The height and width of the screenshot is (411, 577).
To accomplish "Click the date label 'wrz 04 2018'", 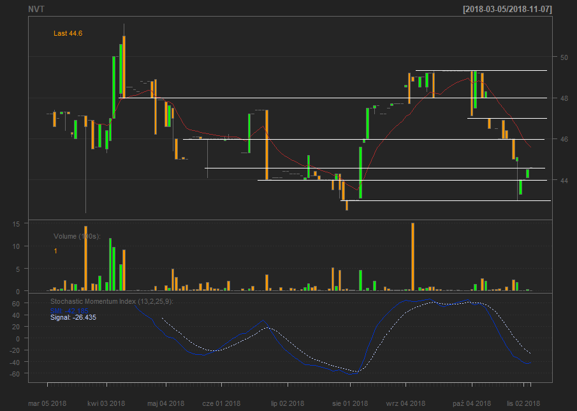I will pyautogui.click(x=405, y=403).
